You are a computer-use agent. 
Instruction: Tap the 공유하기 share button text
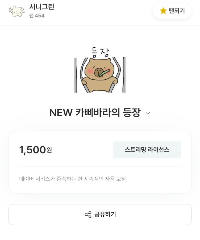click(x=105, y=214)
